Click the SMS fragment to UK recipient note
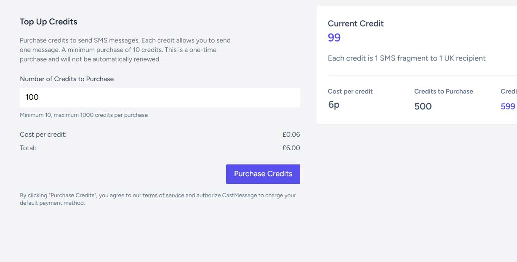 (x=407, y=58)
